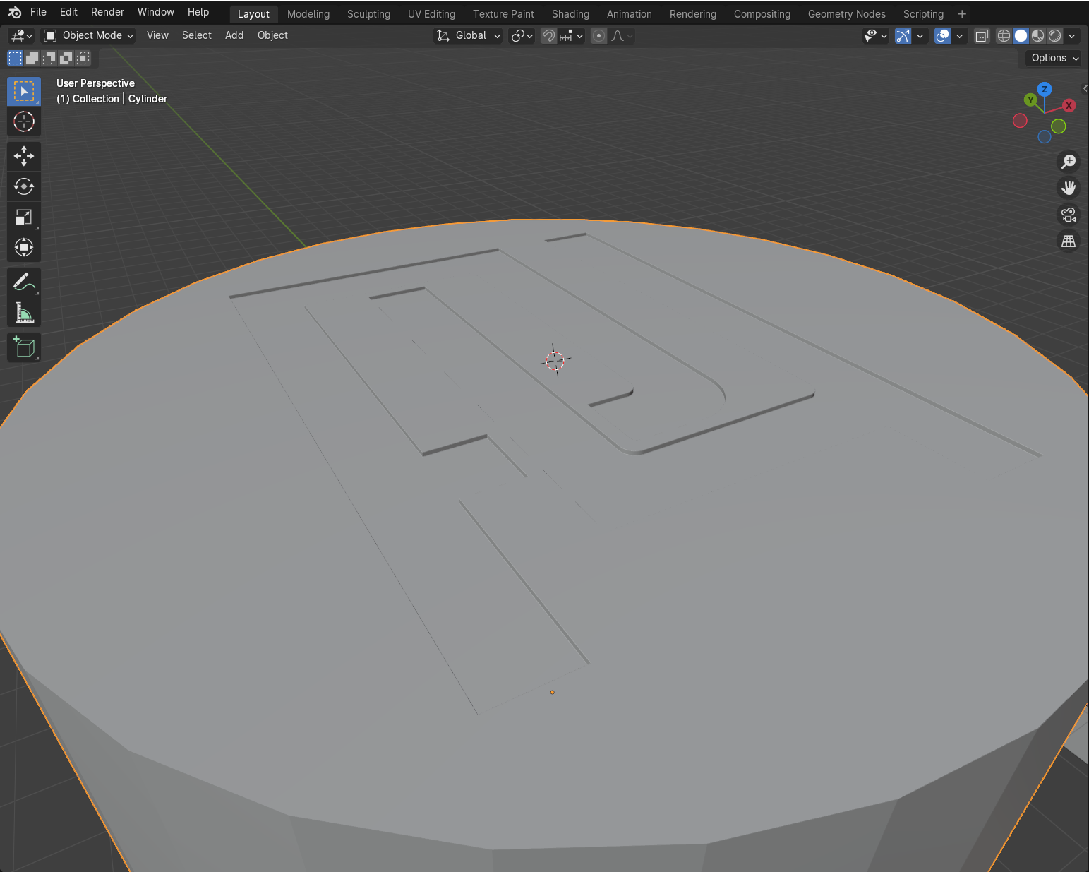
Task: Open the viewport Select menu
Action: coord(196,35)
